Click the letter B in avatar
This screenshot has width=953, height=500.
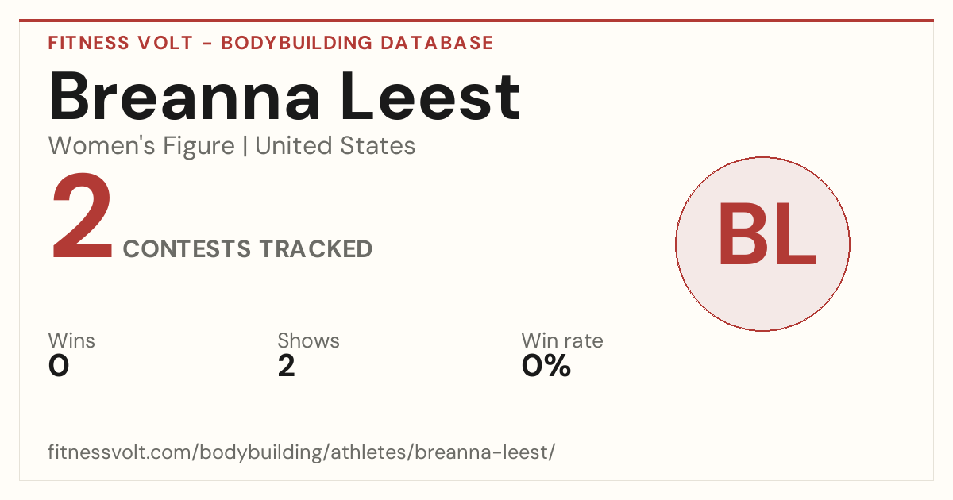[x=743, y=235]
